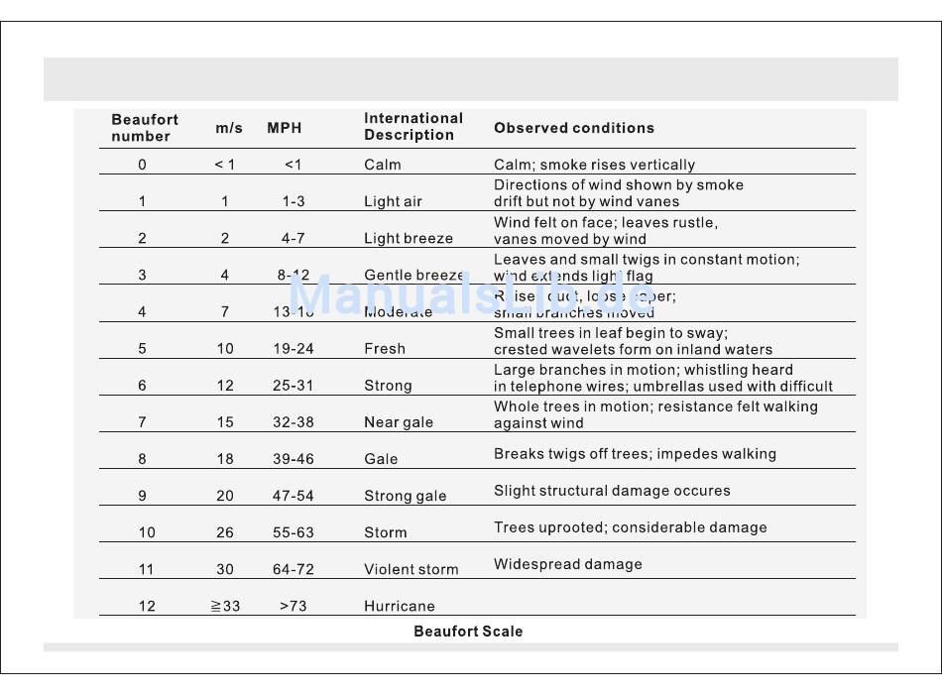
Task: Select Trees uprooted; considerable damage text
Action: [x=631, y=527]
